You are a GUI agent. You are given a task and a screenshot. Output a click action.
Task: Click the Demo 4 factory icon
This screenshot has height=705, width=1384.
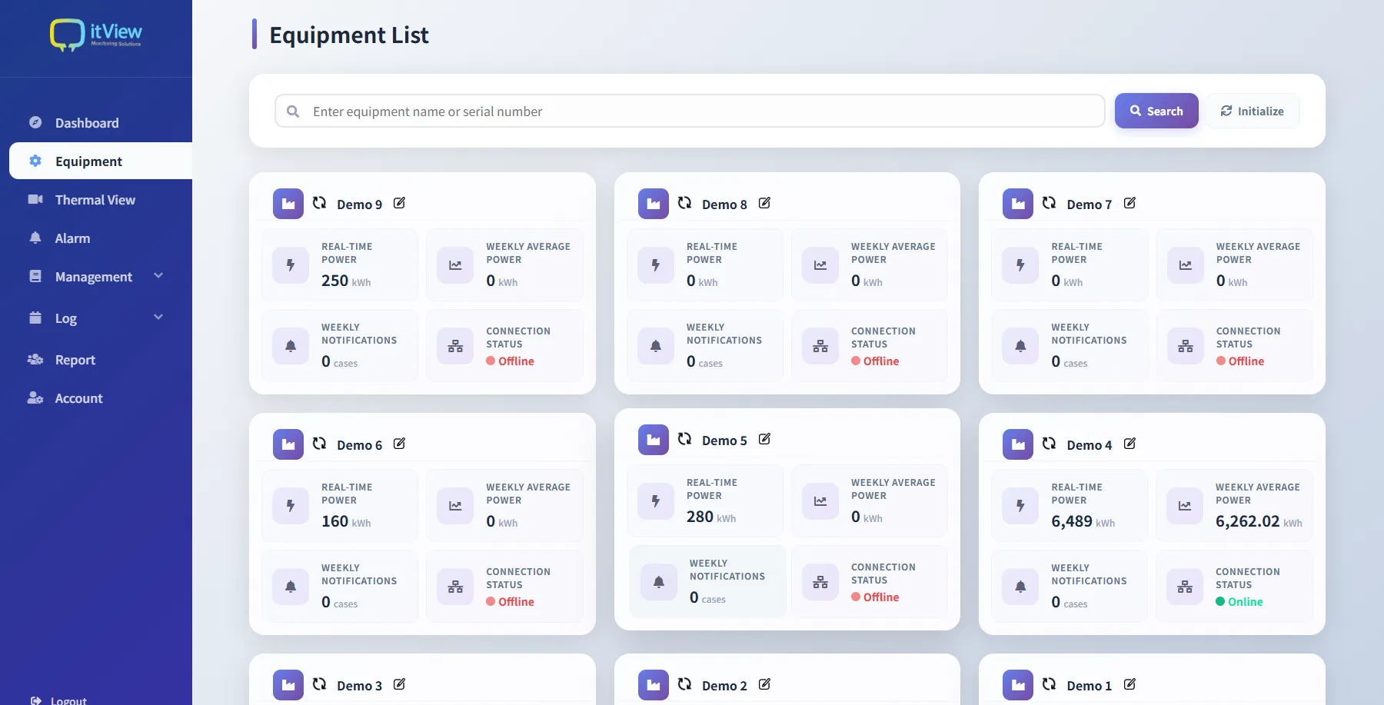click(x=1018, y=444)
